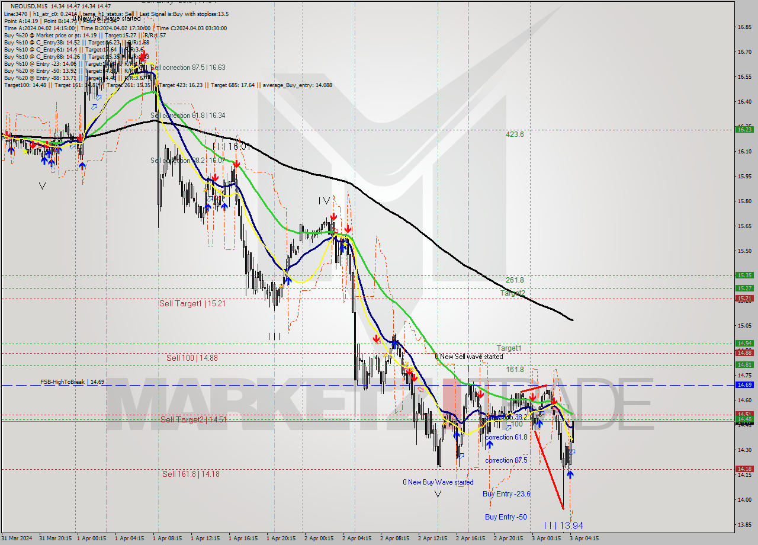Screen dimensions: 758x545
Task: Click the 'Sell 161.8 | 14.18' label
Action: tap(191, 474)
